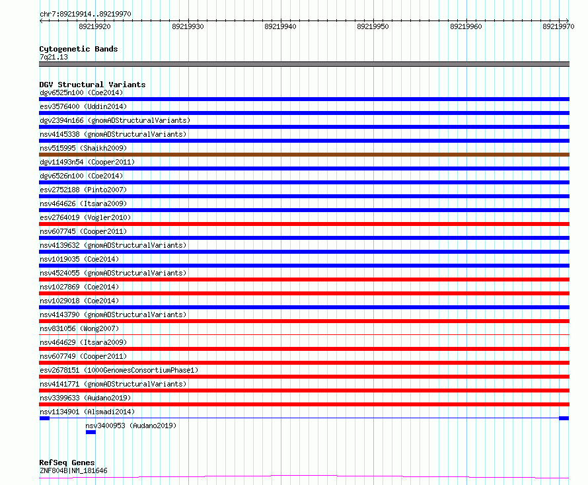Screen dimensions: 588x485
Task: Open nsv4139632 gnomAD variant entry
Action: (x=113, y=245)
